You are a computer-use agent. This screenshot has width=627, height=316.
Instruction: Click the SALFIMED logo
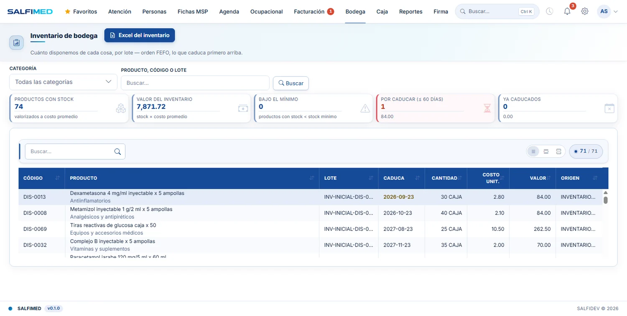click(x=30, y=12)
